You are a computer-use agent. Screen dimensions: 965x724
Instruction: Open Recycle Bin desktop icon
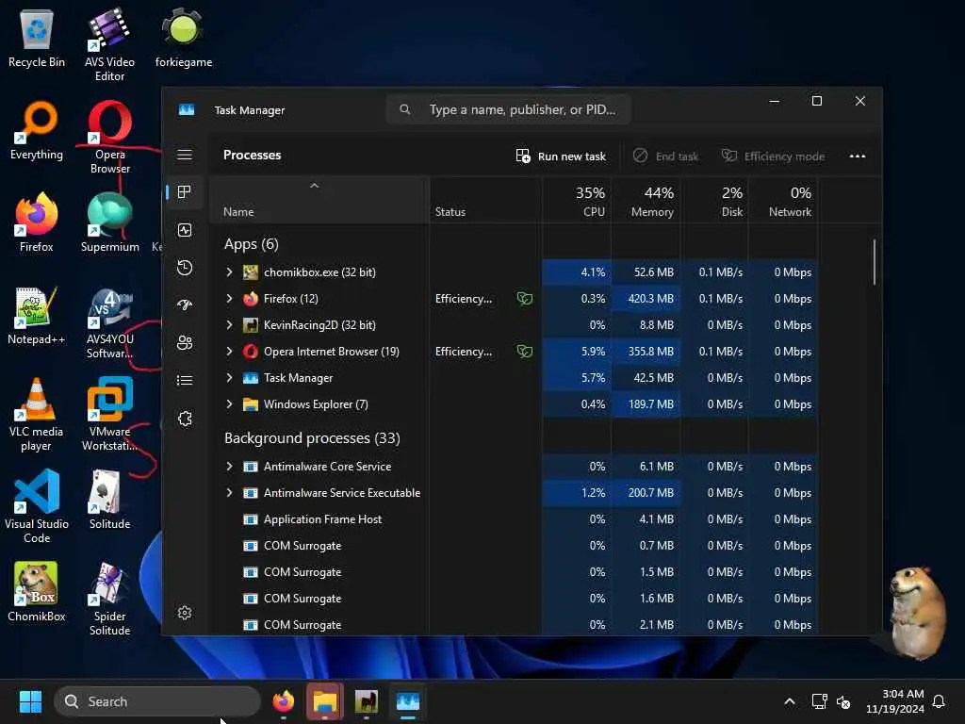coord(37,38)
